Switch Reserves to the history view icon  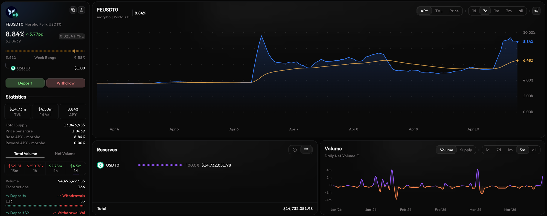pos(295,150)
